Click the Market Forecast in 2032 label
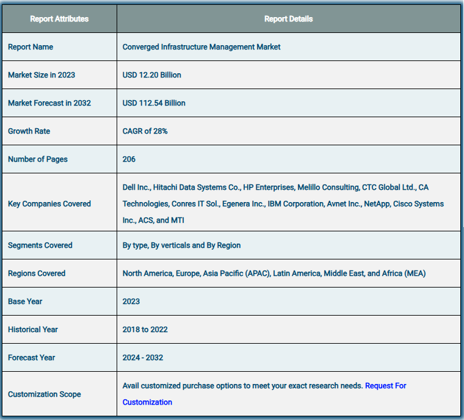The width and height of the screenshot is (464, 420). (x=49, y=103)
